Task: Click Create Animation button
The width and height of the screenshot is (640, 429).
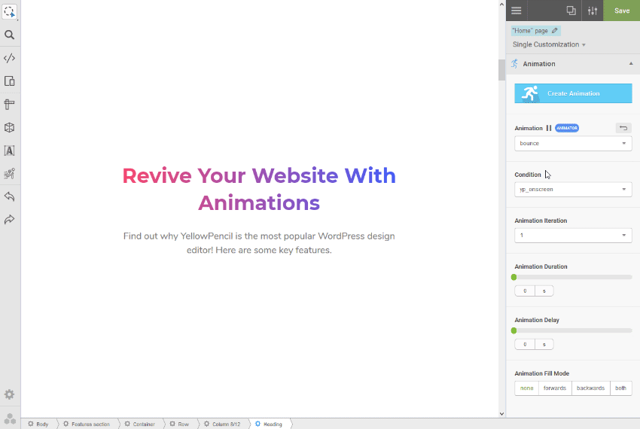Action: 573,93
